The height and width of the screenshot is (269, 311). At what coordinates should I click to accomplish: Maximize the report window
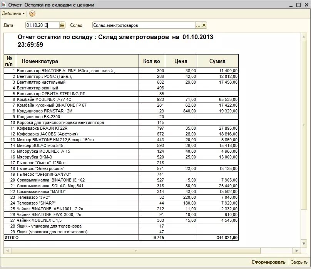click(298, 5)
